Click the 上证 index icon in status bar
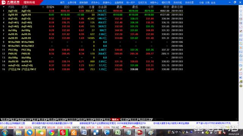243x136 pixels. [x=2, y=127]
